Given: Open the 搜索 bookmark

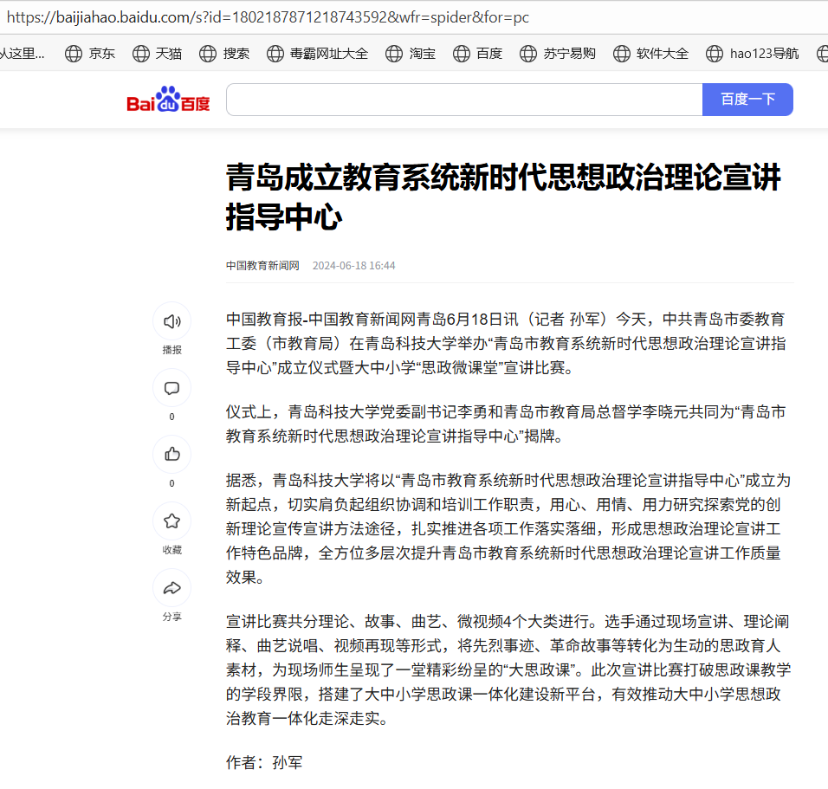Looking at the screenshot, I should [224, 53].
